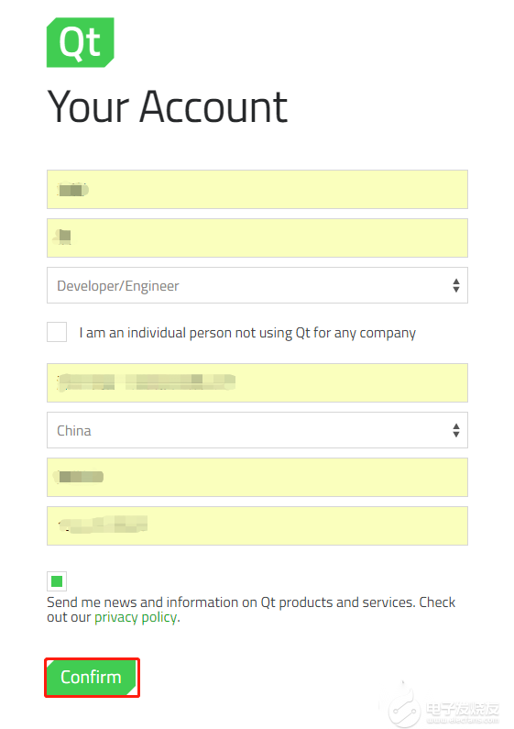
Task: Focus the last yellow field above news checkbox
Action: point(257,525)
